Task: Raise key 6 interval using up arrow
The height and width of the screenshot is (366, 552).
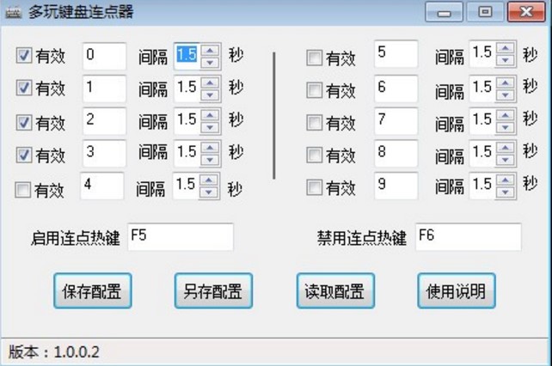Action: click(x=506, y=82)
